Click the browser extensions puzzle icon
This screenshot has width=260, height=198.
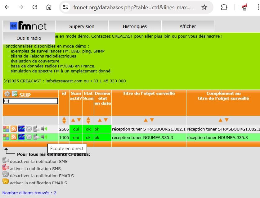tap(224, 7)
